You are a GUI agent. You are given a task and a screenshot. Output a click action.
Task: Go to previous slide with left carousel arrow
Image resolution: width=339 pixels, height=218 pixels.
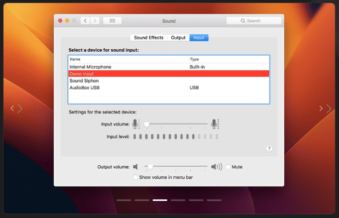coord(17,108)
